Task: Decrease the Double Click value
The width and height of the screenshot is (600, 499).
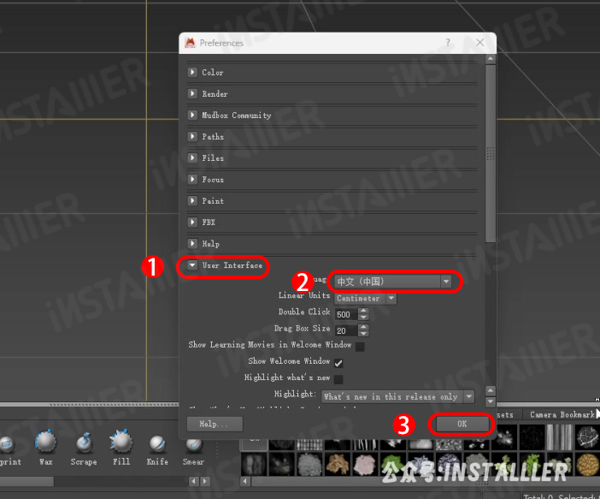Action: [x=364, y=318]
